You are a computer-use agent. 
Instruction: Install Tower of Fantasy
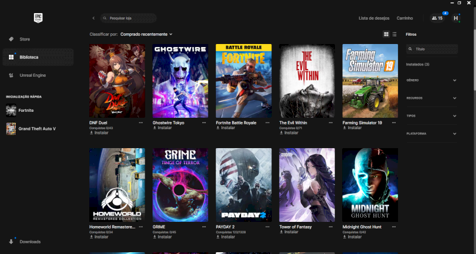coord(289,232)
